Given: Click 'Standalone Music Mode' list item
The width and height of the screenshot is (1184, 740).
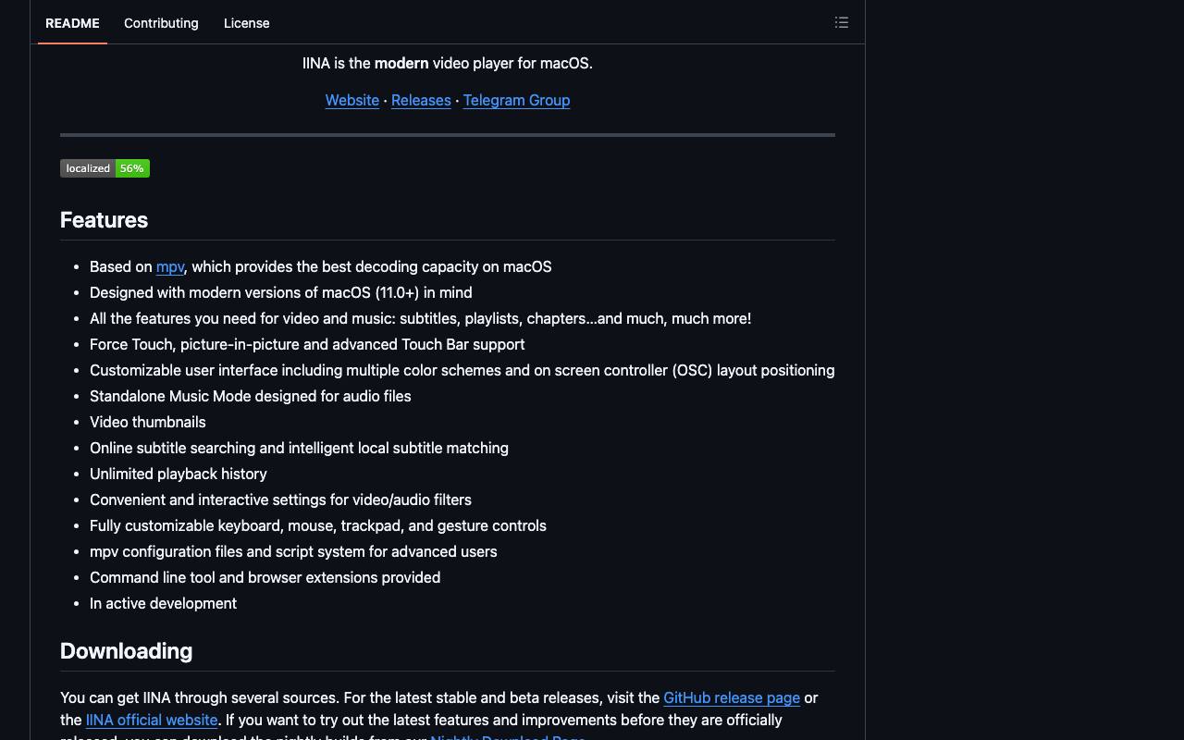Looking at the screenshot, I should click(251, 396).
